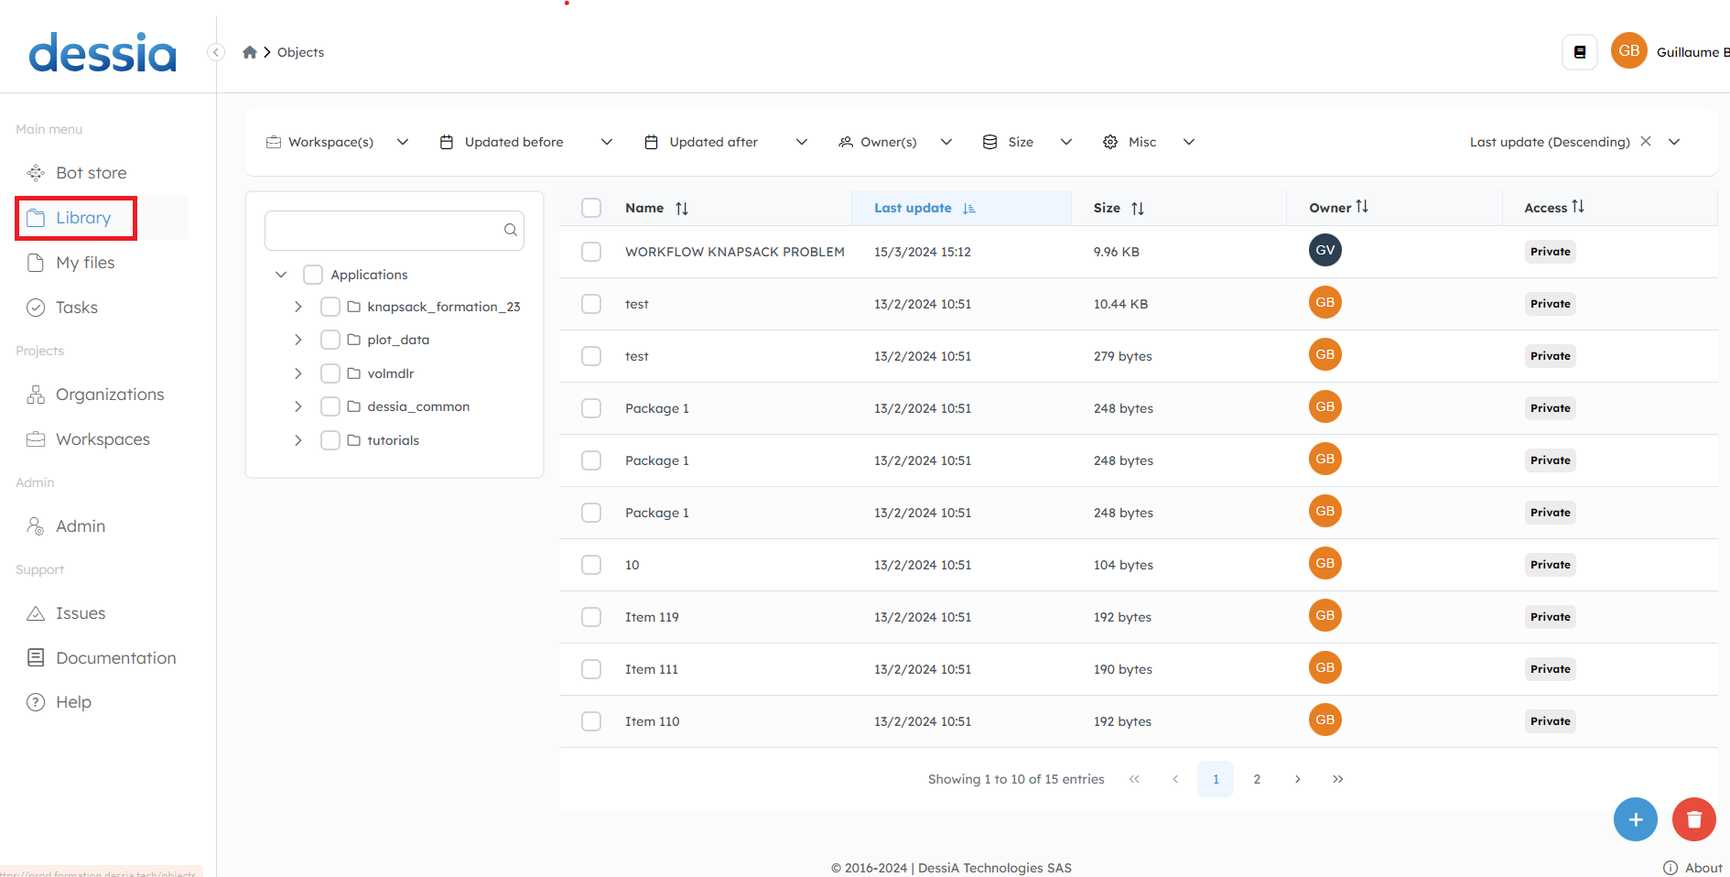Sort table by Access column arrows
Screen dimensions: 1730x877
pyautogui.click(x=1578, y=207)
